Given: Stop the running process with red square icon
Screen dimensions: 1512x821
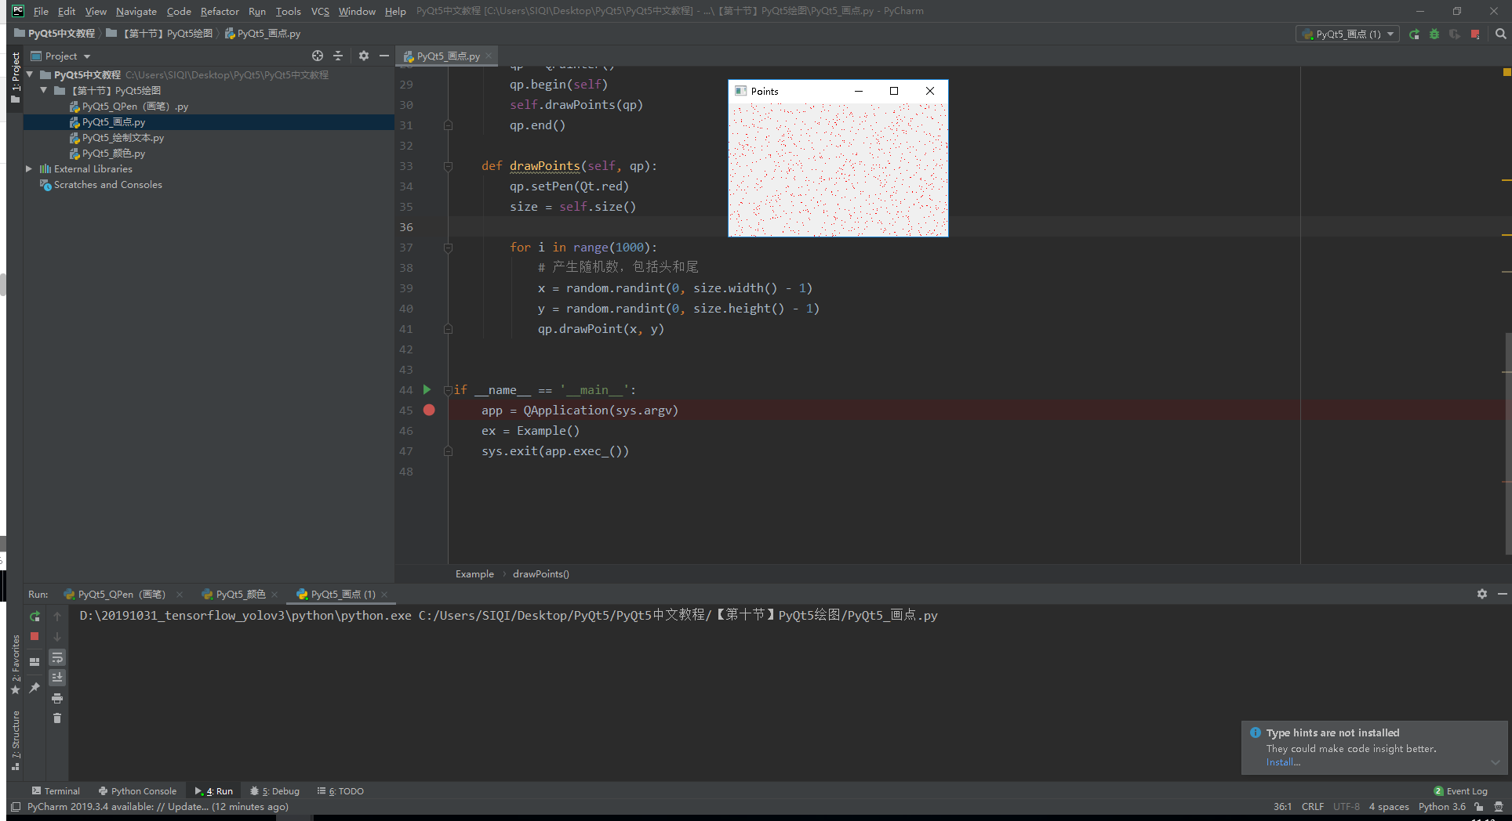Looking at the screenshot, I should [x=34, y=636].
